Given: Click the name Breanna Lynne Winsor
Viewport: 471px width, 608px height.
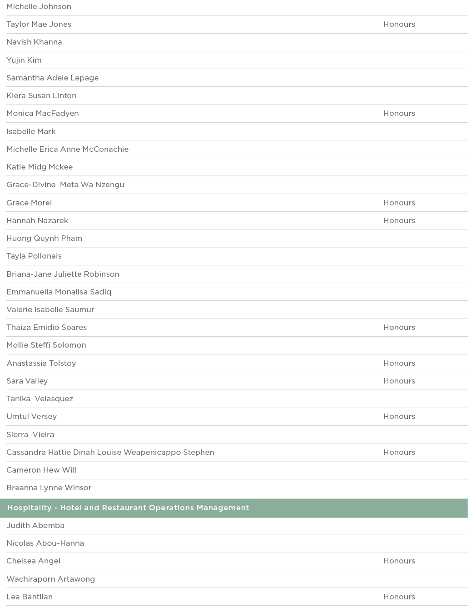Looking at the screenshot, I should (49, 488).
